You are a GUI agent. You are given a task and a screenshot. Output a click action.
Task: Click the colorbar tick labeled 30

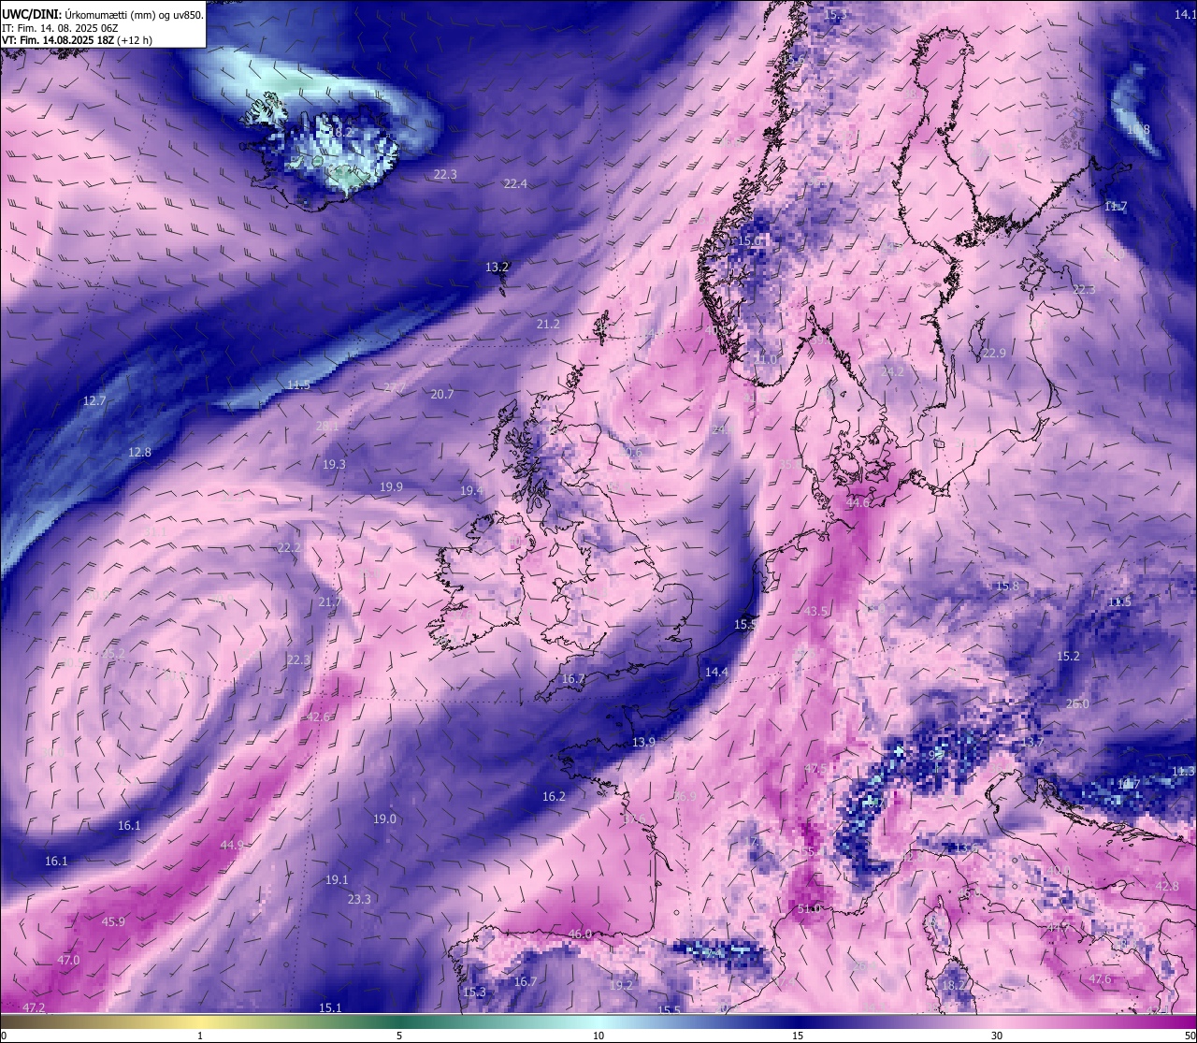coord(997,1036)
